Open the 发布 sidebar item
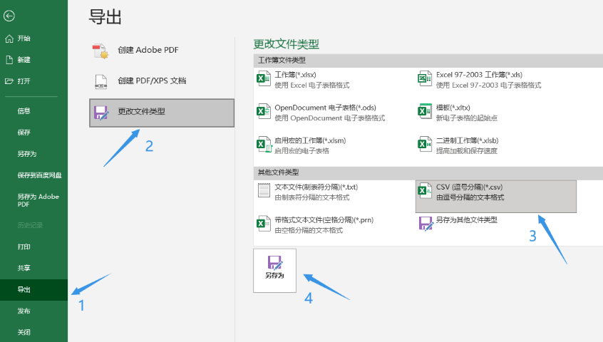Screen dimensions: 603x342 (24, 311)
